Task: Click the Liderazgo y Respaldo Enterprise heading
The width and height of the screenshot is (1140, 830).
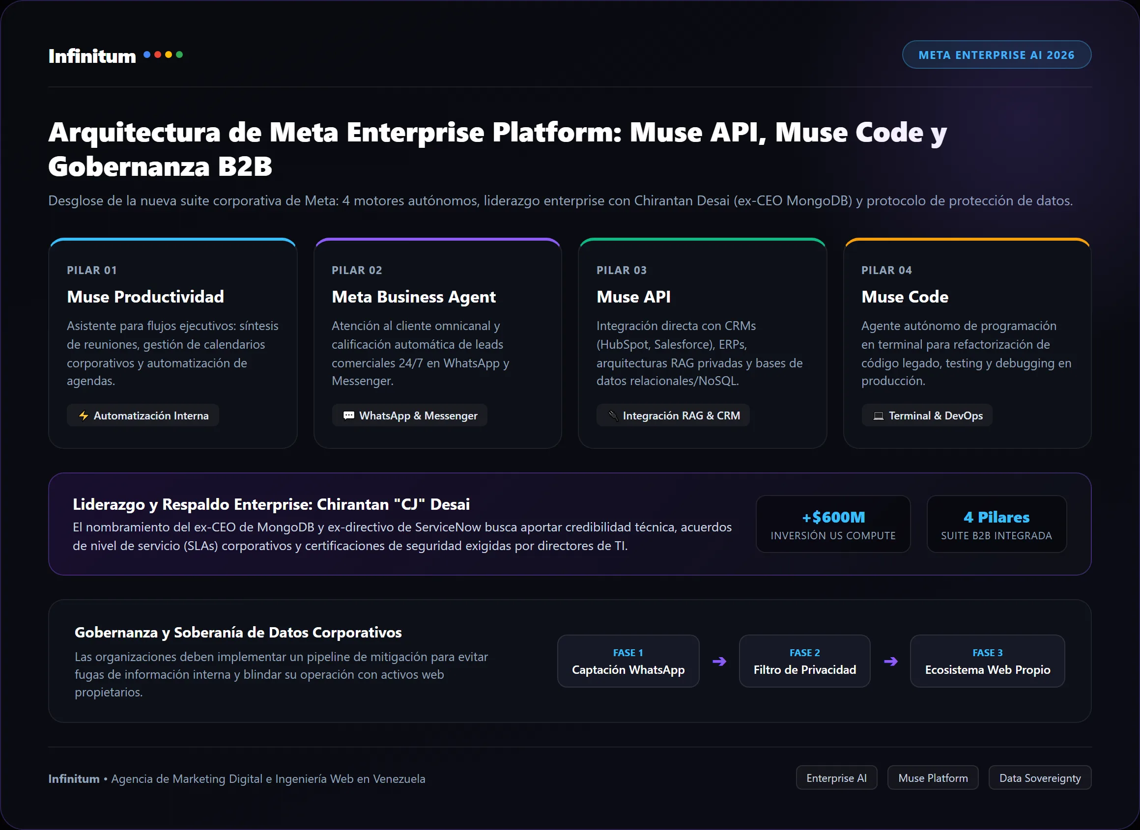Action: pos(271,504)
